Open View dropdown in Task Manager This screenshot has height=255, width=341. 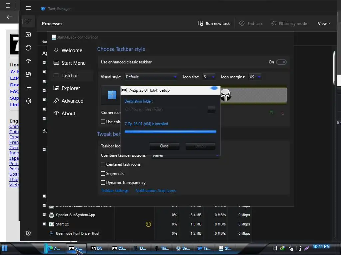[324, 24]
